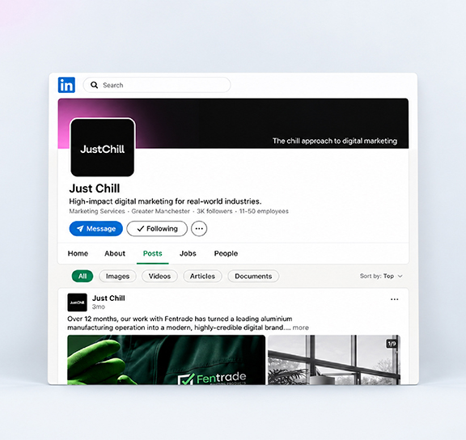Open the People tab
The height and width of the screenshot is (440, 466).
pos(226,253)
